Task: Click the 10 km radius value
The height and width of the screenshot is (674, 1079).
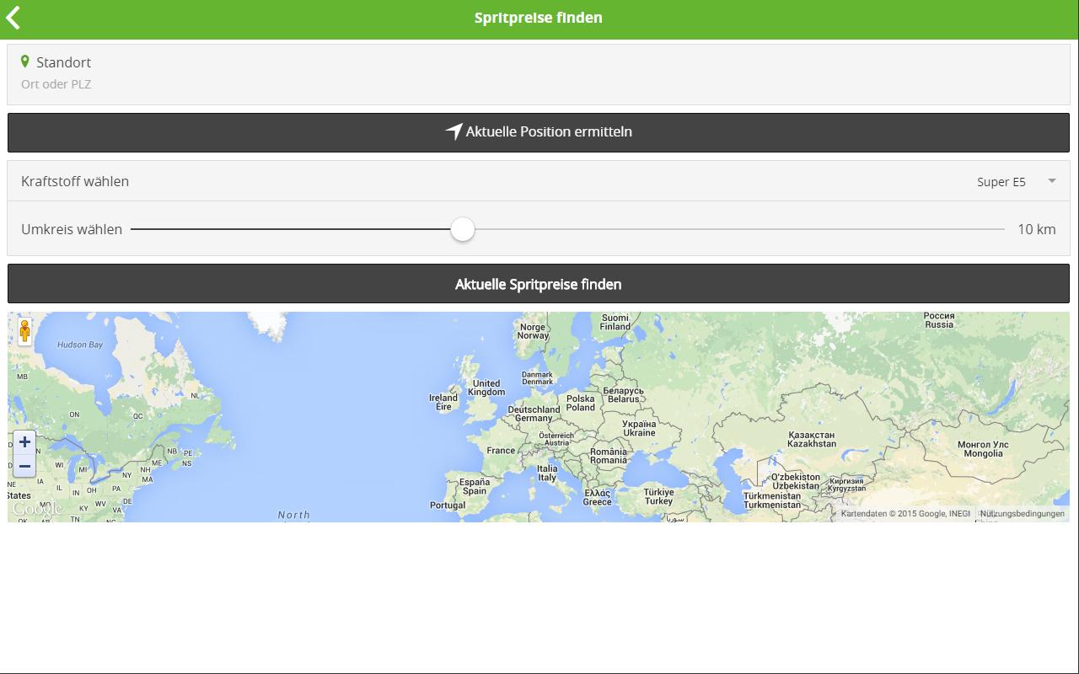Action: pyautogui.click(x=1037, y=229)
